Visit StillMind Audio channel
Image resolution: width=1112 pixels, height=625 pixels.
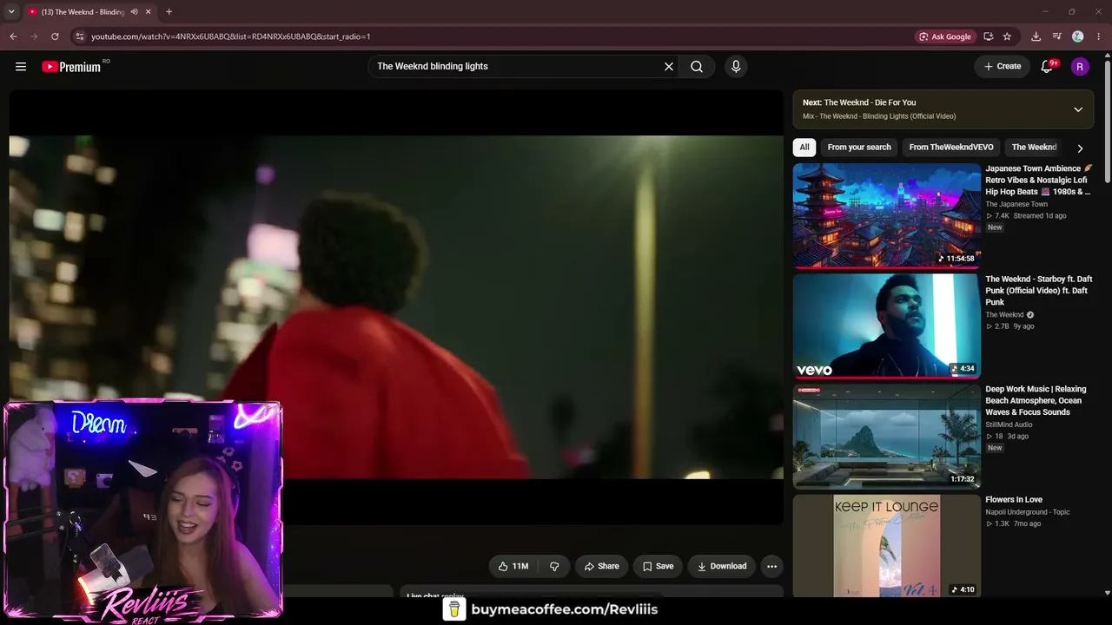click(1009, 424)
